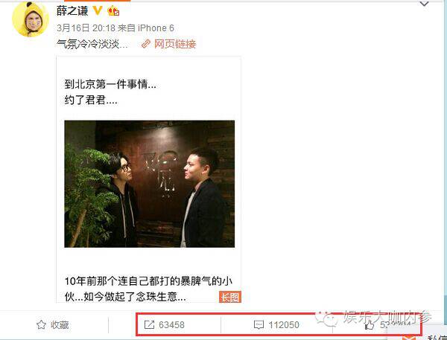Like the post with the thumbs-up icon
Screen dimensions: 447x340
click(x=370, y=324)
